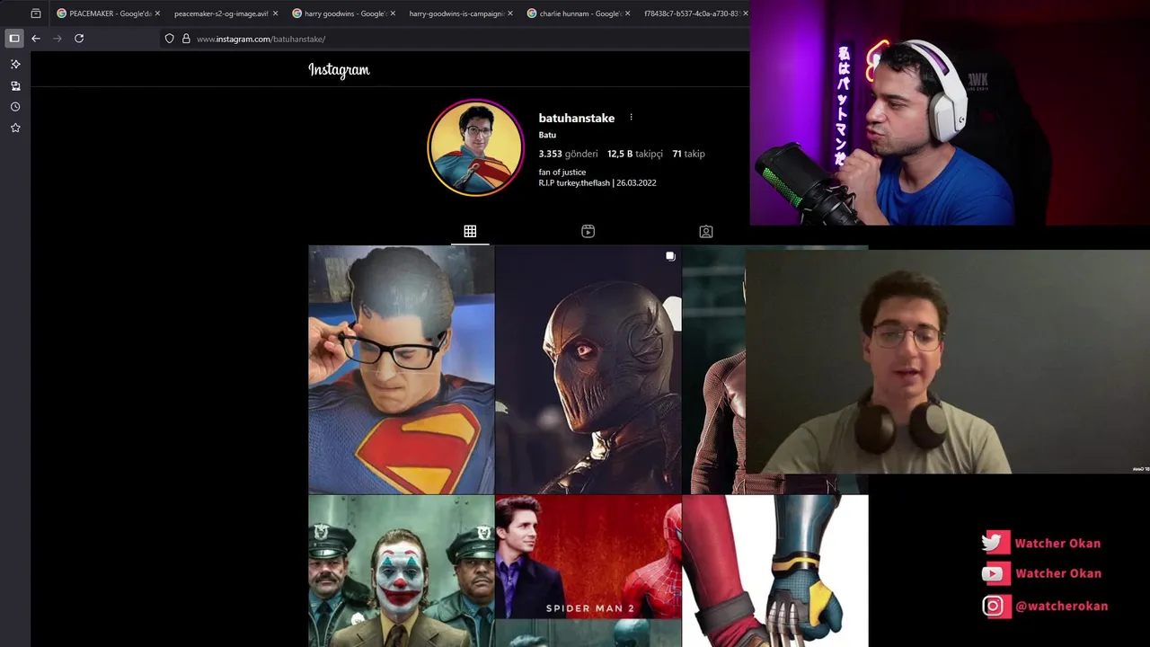Image resolution: width=1150 pixels, height=647 pixels.
Task: Open the Deadpool and Wolverine hands post
Action: coord(775,572)
